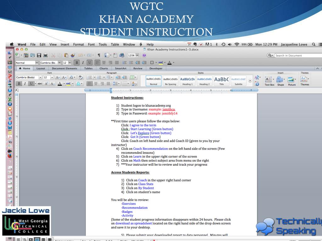Click Shrink Font icon in ribbon
Viewport: 322px width, 241px height.
64,77
